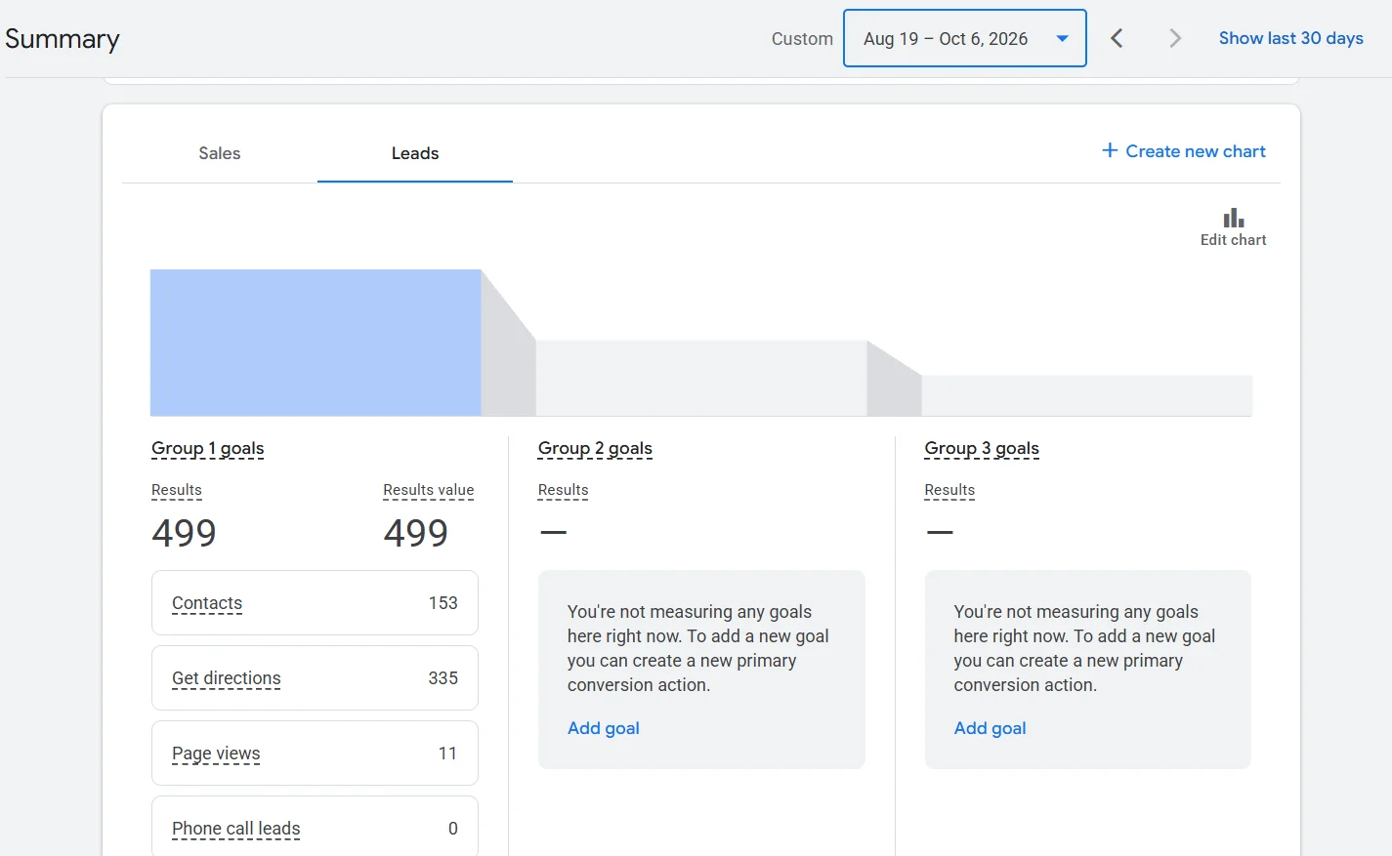The height and width of the screenshot is (856, 1392).
Task: Click Add goal under Group 2 goals
Action: point(604,728)
